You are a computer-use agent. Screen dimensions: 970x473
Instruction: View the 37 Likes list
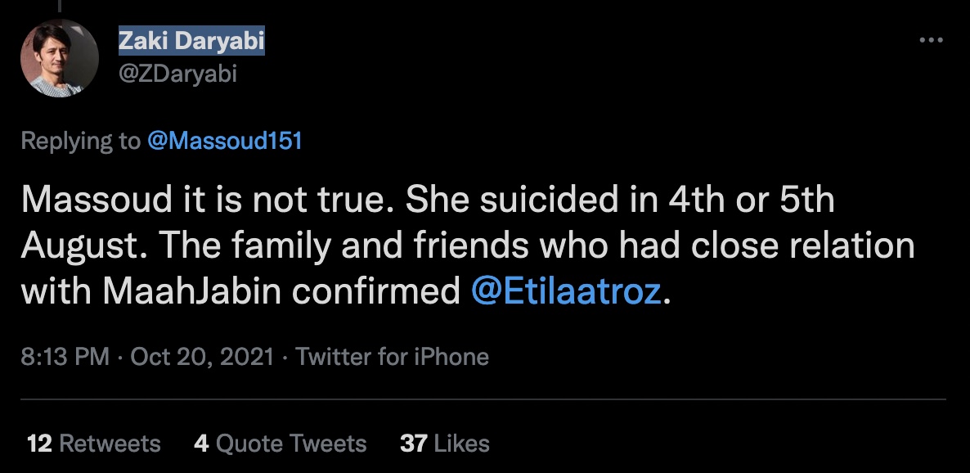(x=444, y=444)
